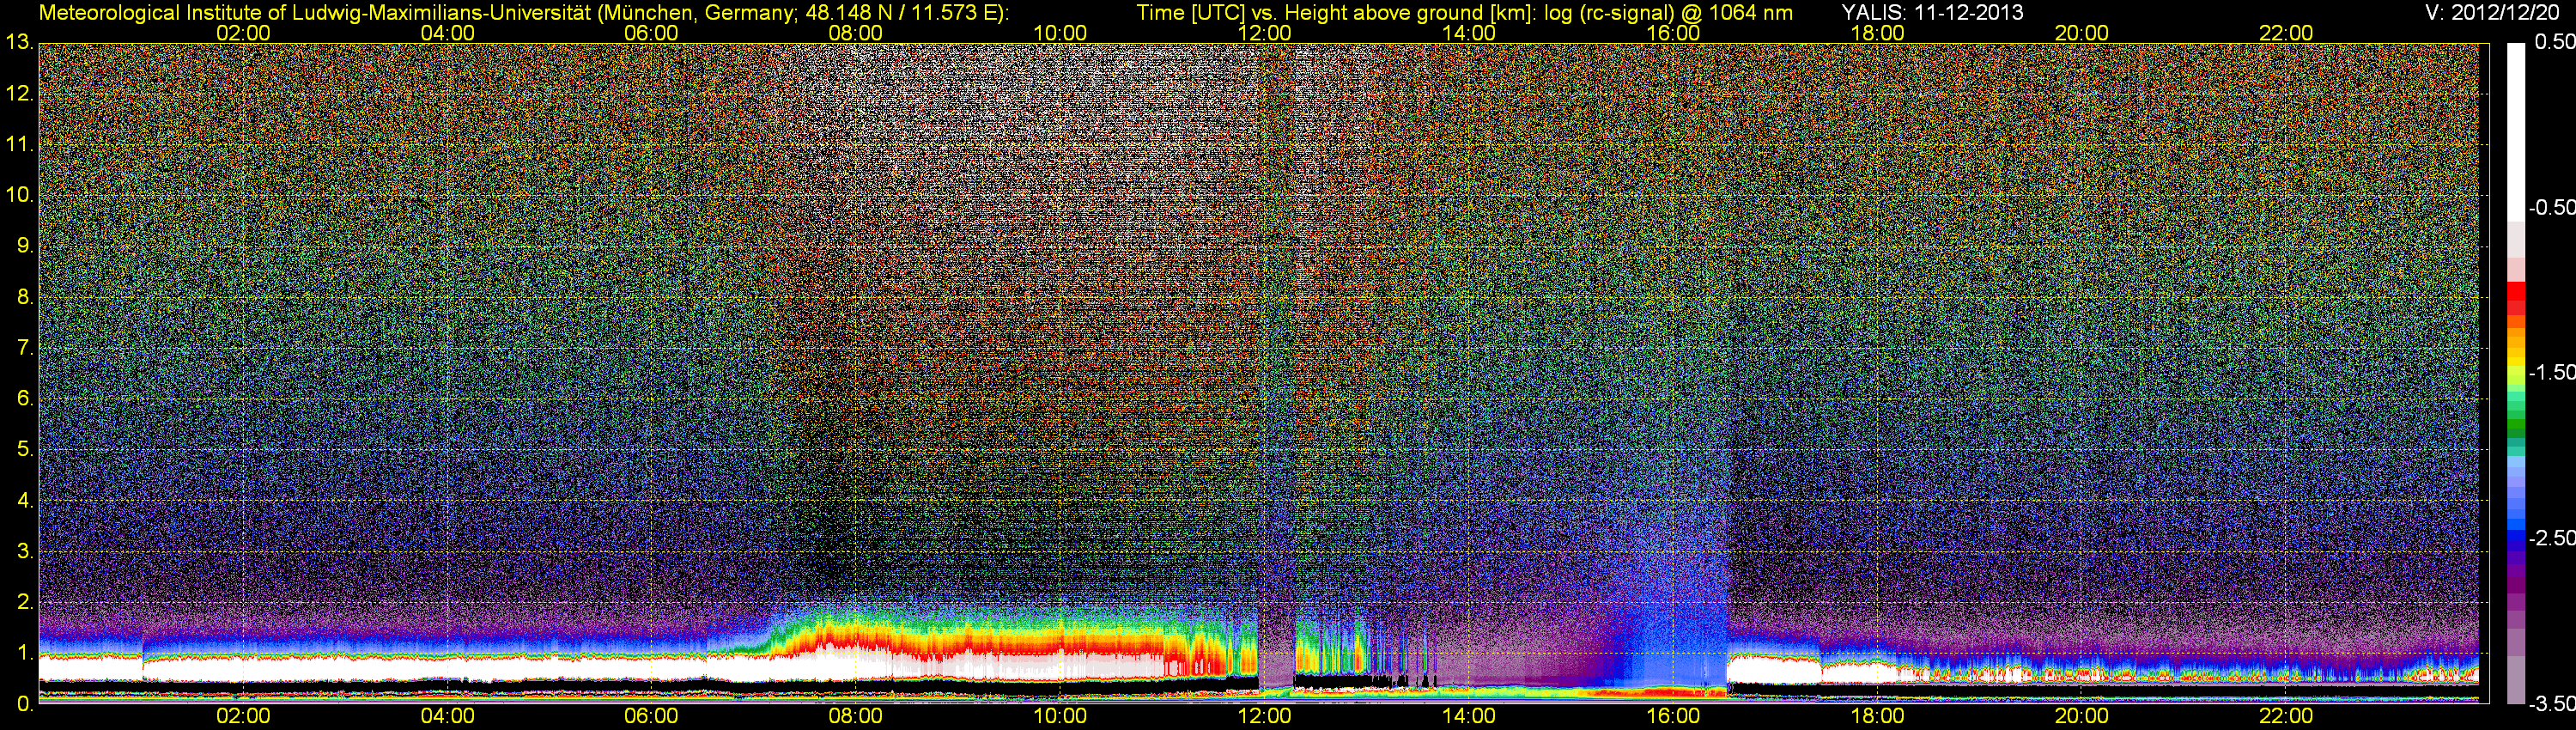Click the 14:00 label on the bottom time axis

click(1469, 716)
